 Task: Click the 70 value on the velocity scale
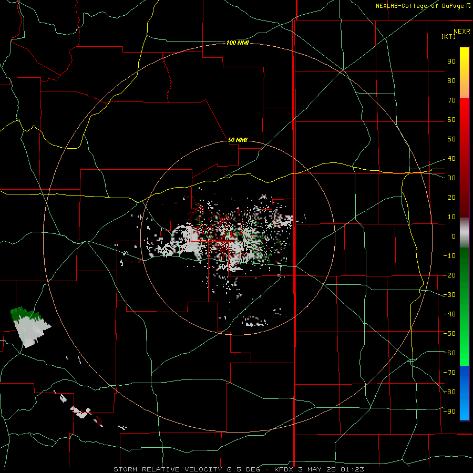(x=451, y=100)
